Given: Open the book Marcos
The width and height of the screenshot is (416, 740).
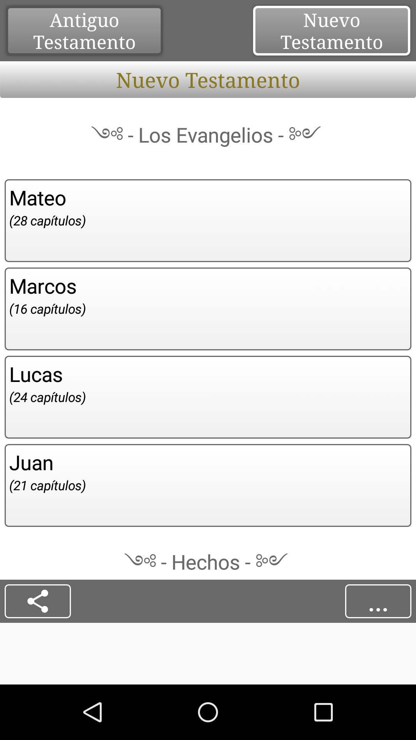Looking at the screenshot, I should [208, 309].
